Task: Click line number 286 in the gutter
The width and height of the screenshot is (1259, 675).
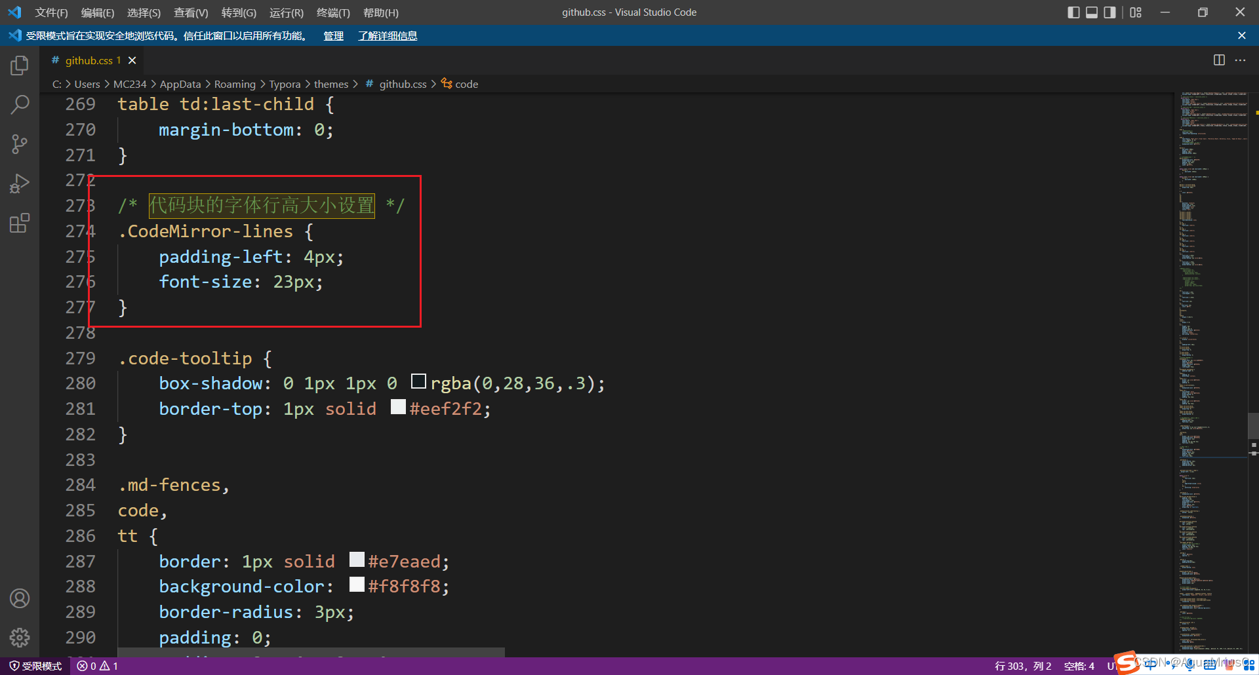Action: (80, 536)
